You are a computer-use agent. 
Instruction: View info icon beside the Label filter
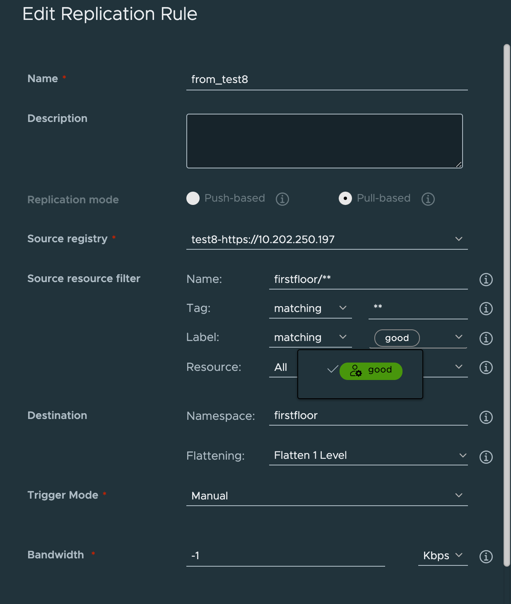(x=486, y=338)
